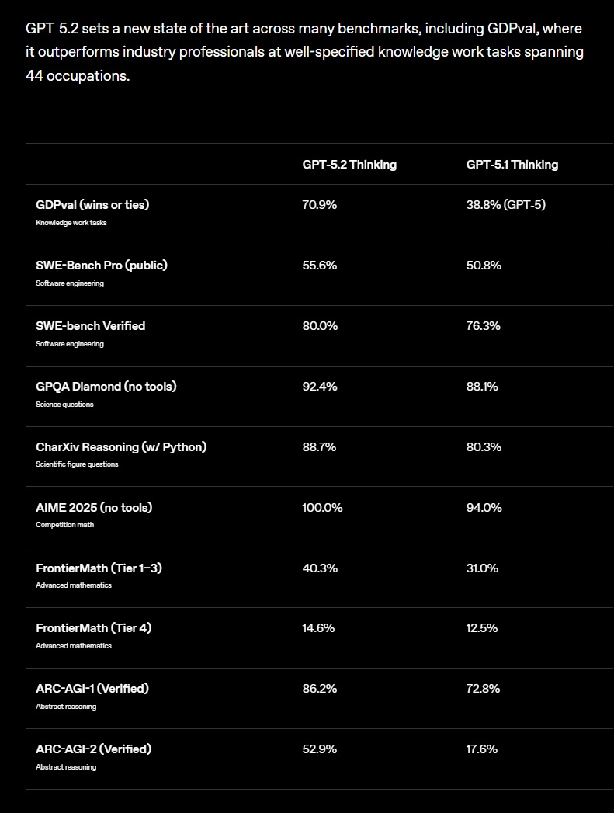614x813 pixels.
Task: Click the Scientific figure questions subtitle
Action: coord(77,464)
